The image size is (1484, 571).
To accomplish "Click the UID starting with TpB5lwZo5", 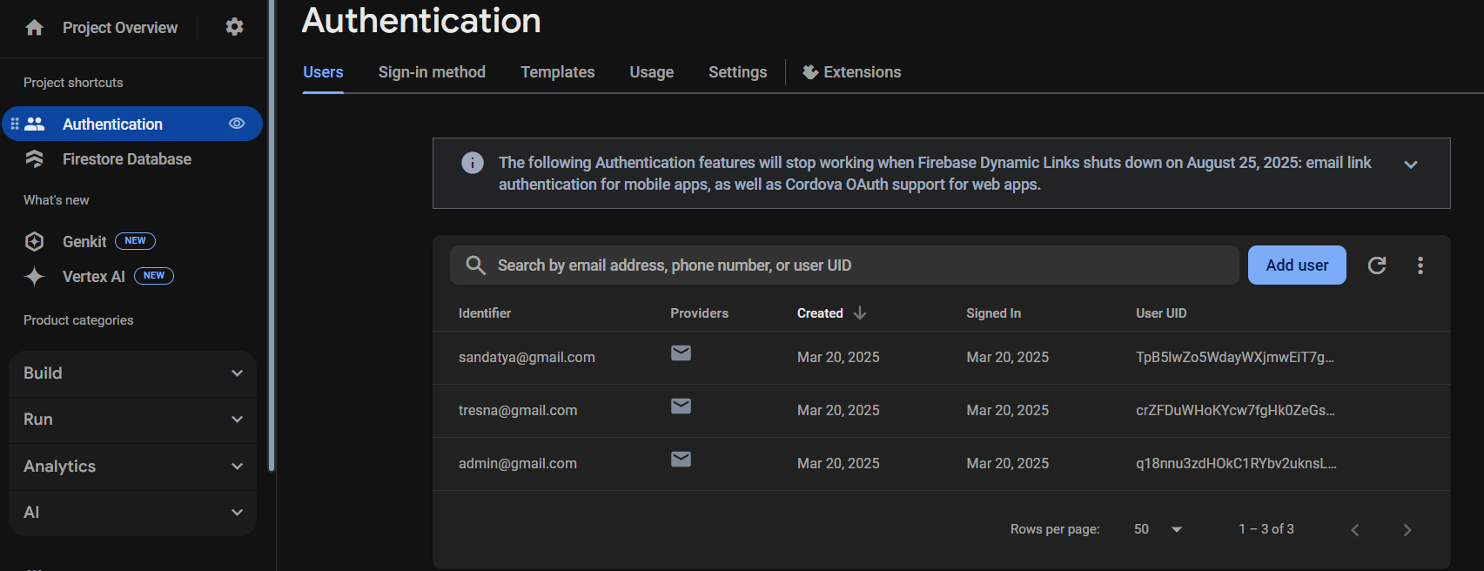I will pos(1234,358).
